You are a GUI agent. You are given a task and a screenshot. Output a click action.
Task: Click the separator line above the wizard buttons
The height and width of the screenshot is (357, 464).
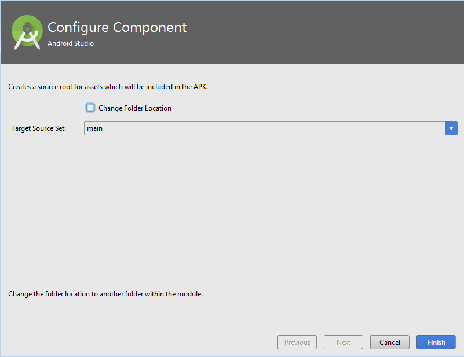point(232,323)
